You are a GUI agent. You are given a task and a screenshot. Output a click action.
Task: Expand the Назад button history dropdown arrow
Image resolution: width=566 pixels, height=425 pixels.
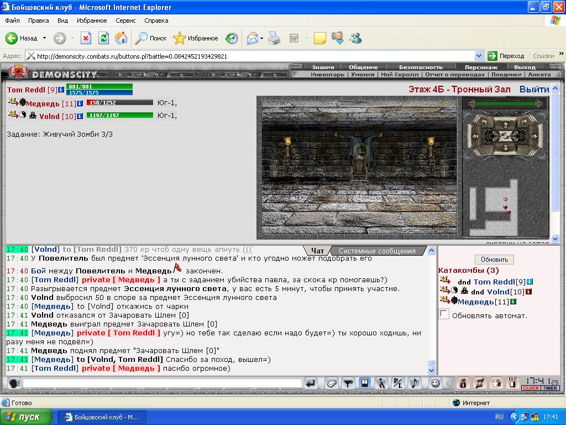click(x=44, y=38)
